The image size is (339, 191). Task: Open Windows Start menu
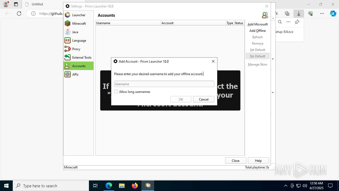pos(6,186)
